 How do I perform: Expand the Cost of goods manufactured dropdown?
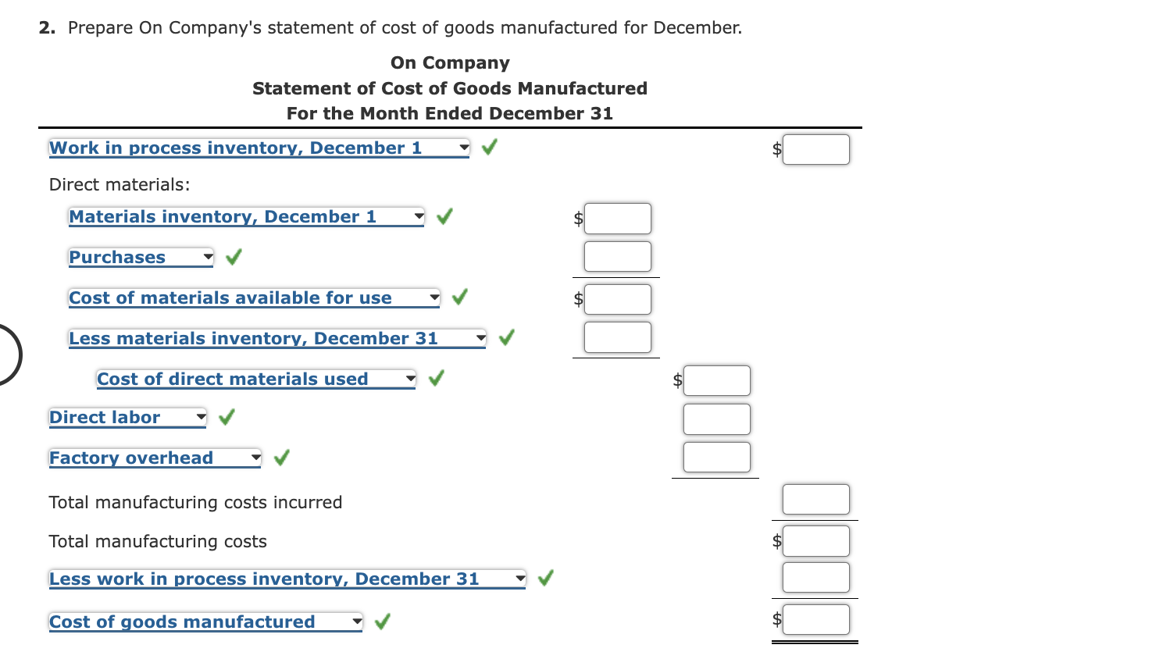pyautogui.click(x=357, y=621)
